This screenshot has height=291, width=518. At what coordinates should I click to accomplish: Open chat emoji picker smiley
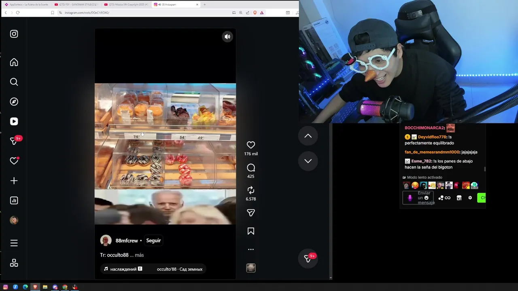click(426, 198)
